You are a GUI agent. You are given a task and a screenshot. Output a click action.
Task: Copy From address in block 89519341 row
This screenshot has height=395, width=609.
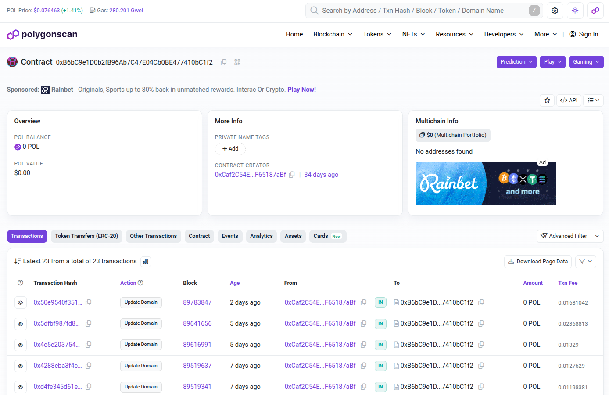364,387
